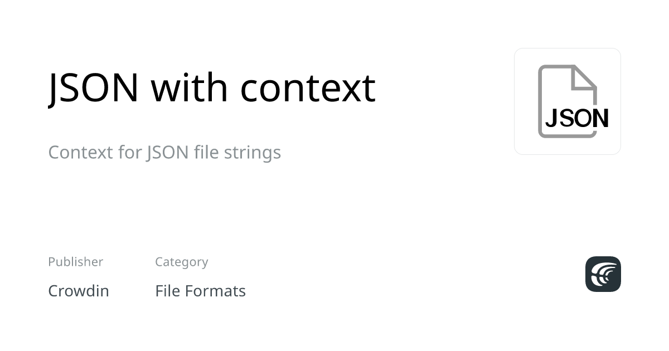Image resolution: width=669 pixels, height=351 pixels.
Task: Click the Category label
Action: click(181, 262)
